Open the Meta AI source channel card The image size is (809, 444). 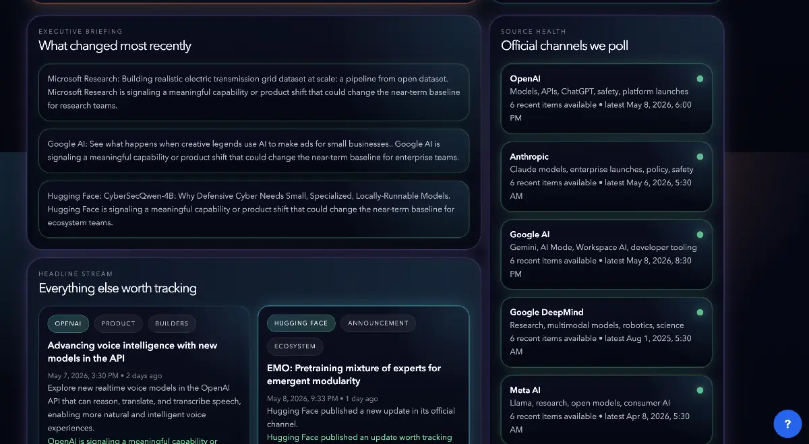coord(607,409)
